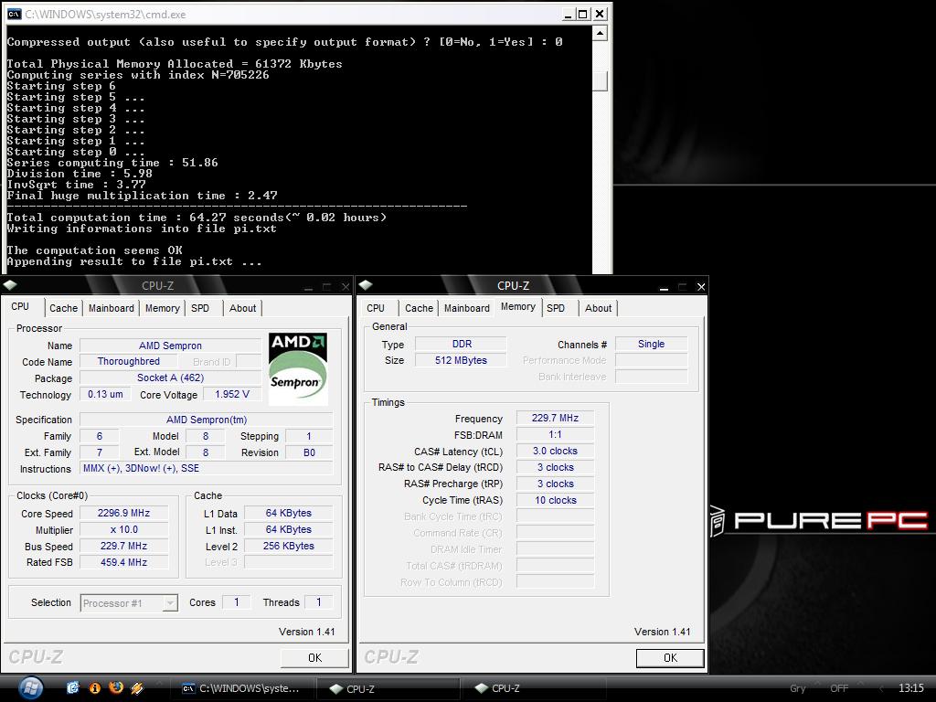The height and width of the screenshot is (702, 936).
Task: Click Multiplier value x 10.0
Action: (x=123, y=529)
